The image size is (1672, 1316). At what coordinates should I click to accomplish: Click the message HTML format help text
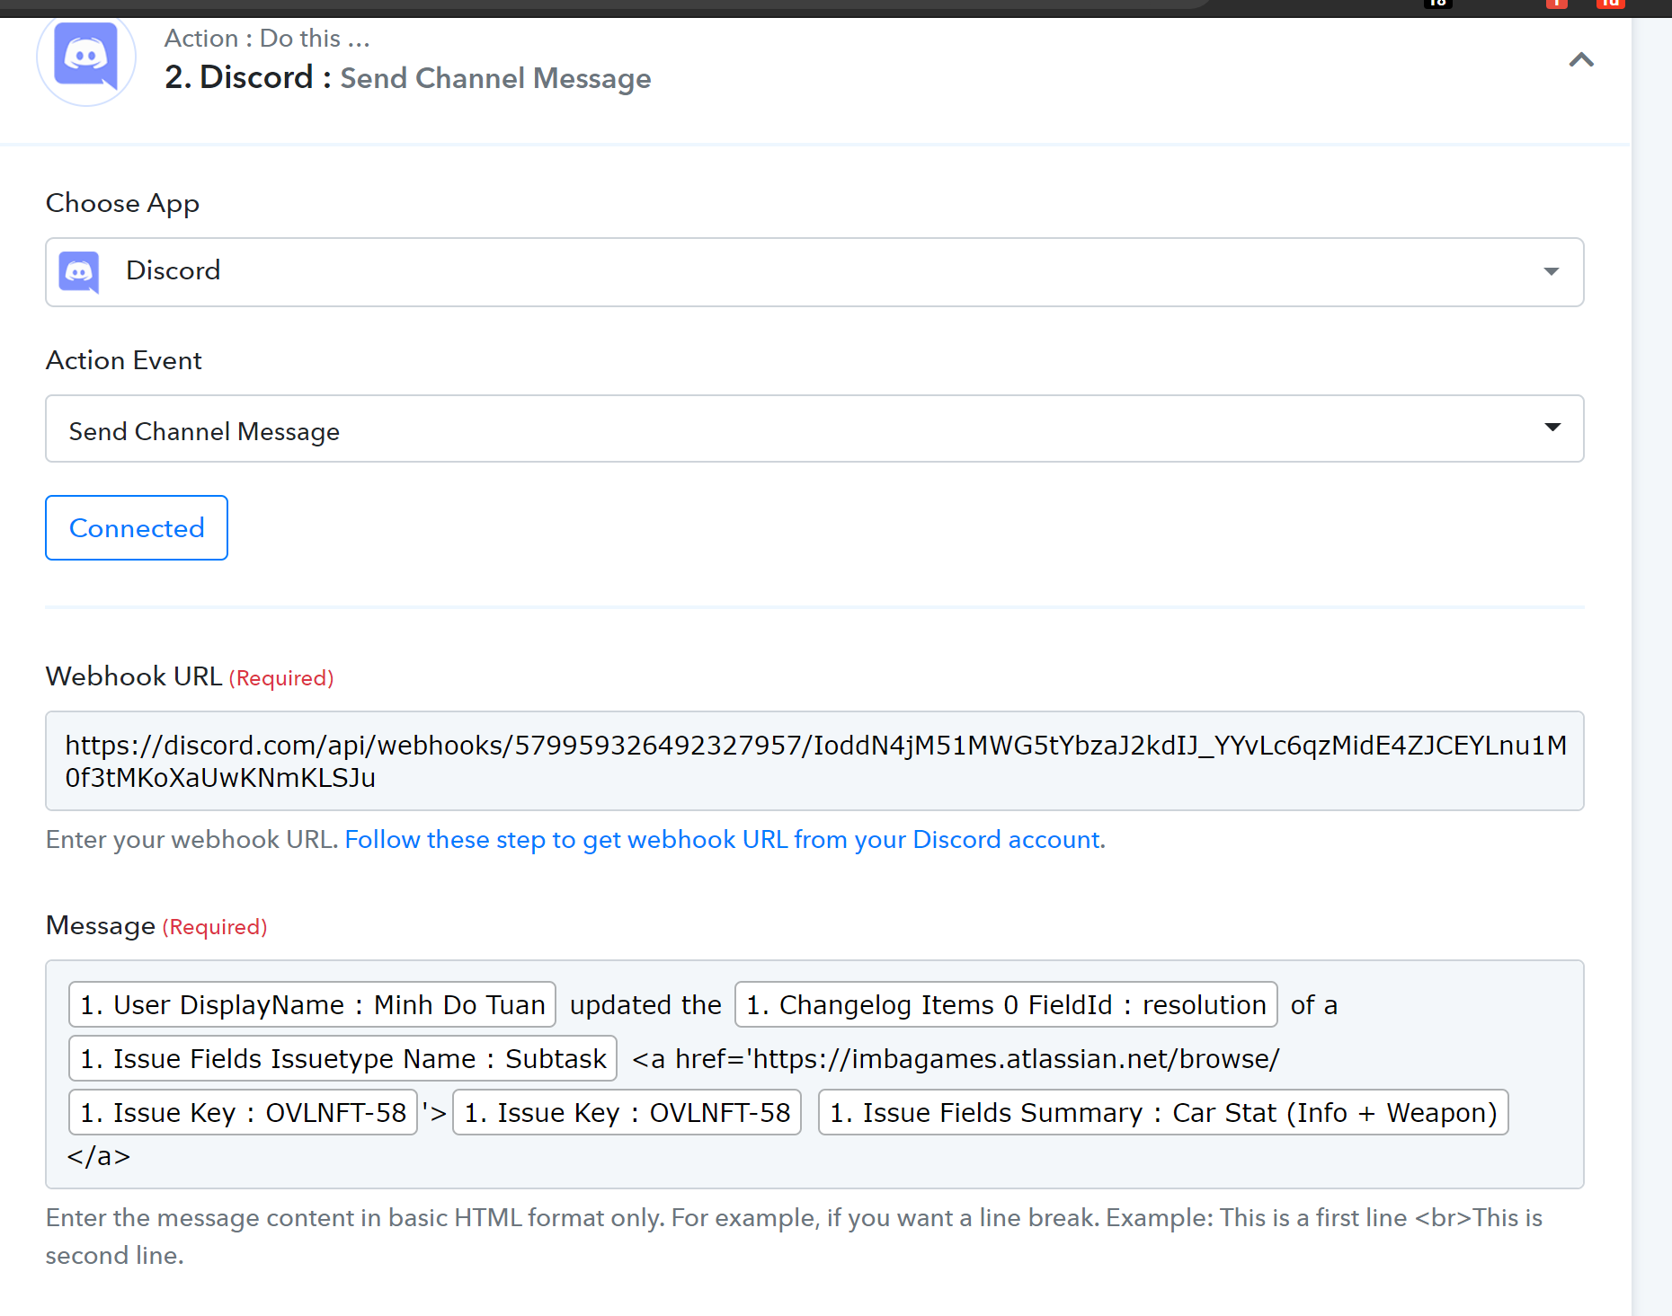click(x=794, y=1236)
